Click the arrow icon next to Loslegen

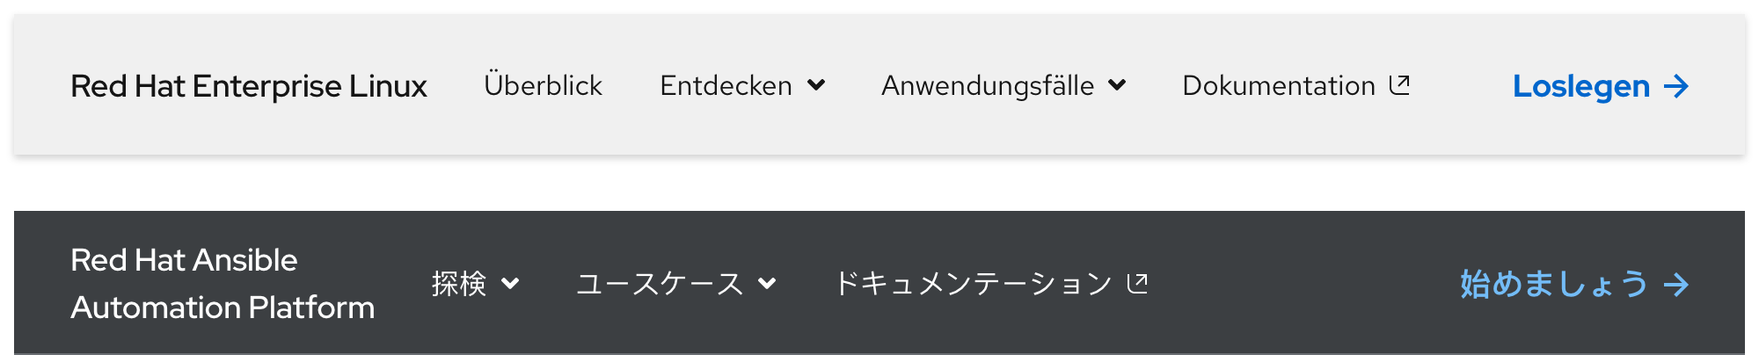coord(1676,86)
